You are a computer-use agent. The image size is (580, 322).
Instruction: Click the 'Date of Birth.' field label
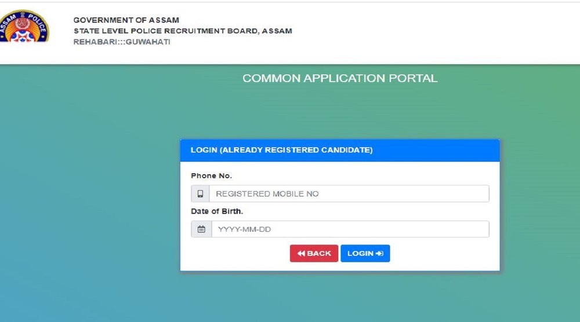[x=217, y=211]
